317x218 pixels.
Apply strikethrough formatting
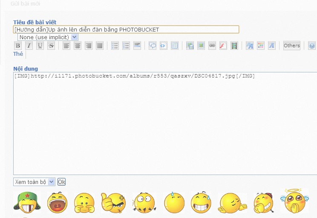pos(51,46)
